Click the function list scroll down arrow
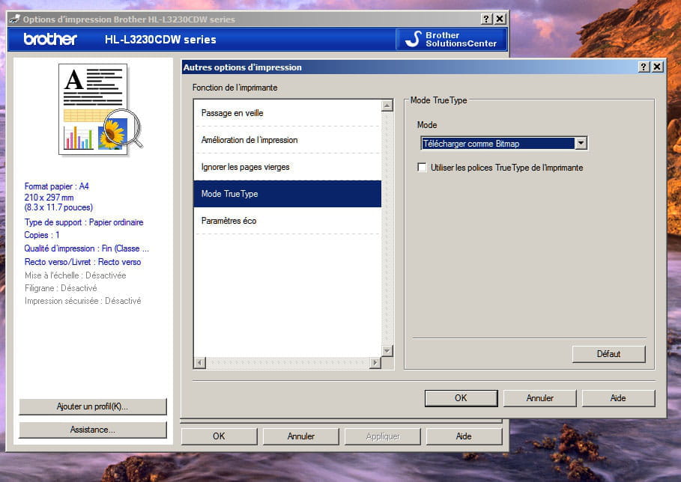This screenshot has height=482, width=681. click(x=387, y=350)
